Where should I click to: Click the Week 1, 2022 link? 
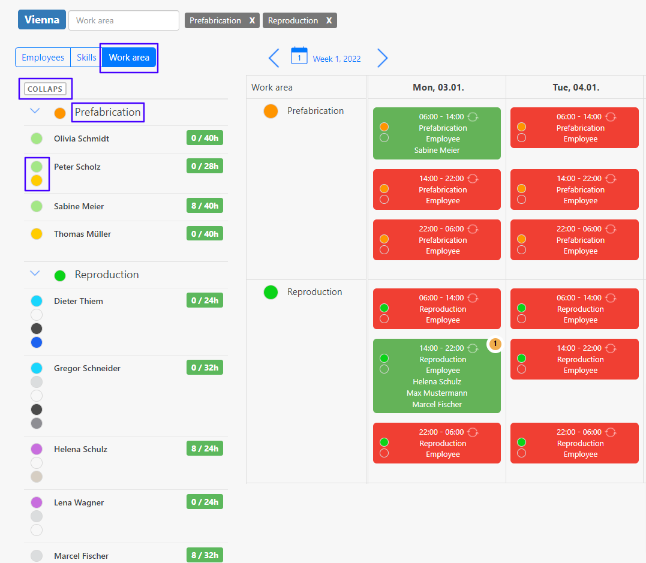click(336, 59)
